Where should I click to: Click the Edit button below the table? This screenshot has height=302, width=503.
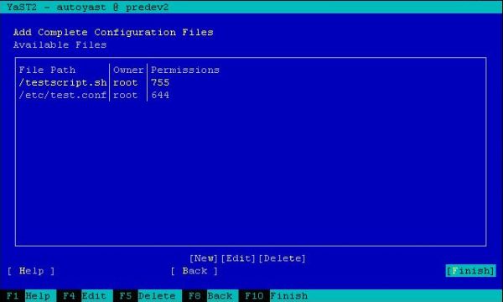pyautogui.click(x=238, y=258)
